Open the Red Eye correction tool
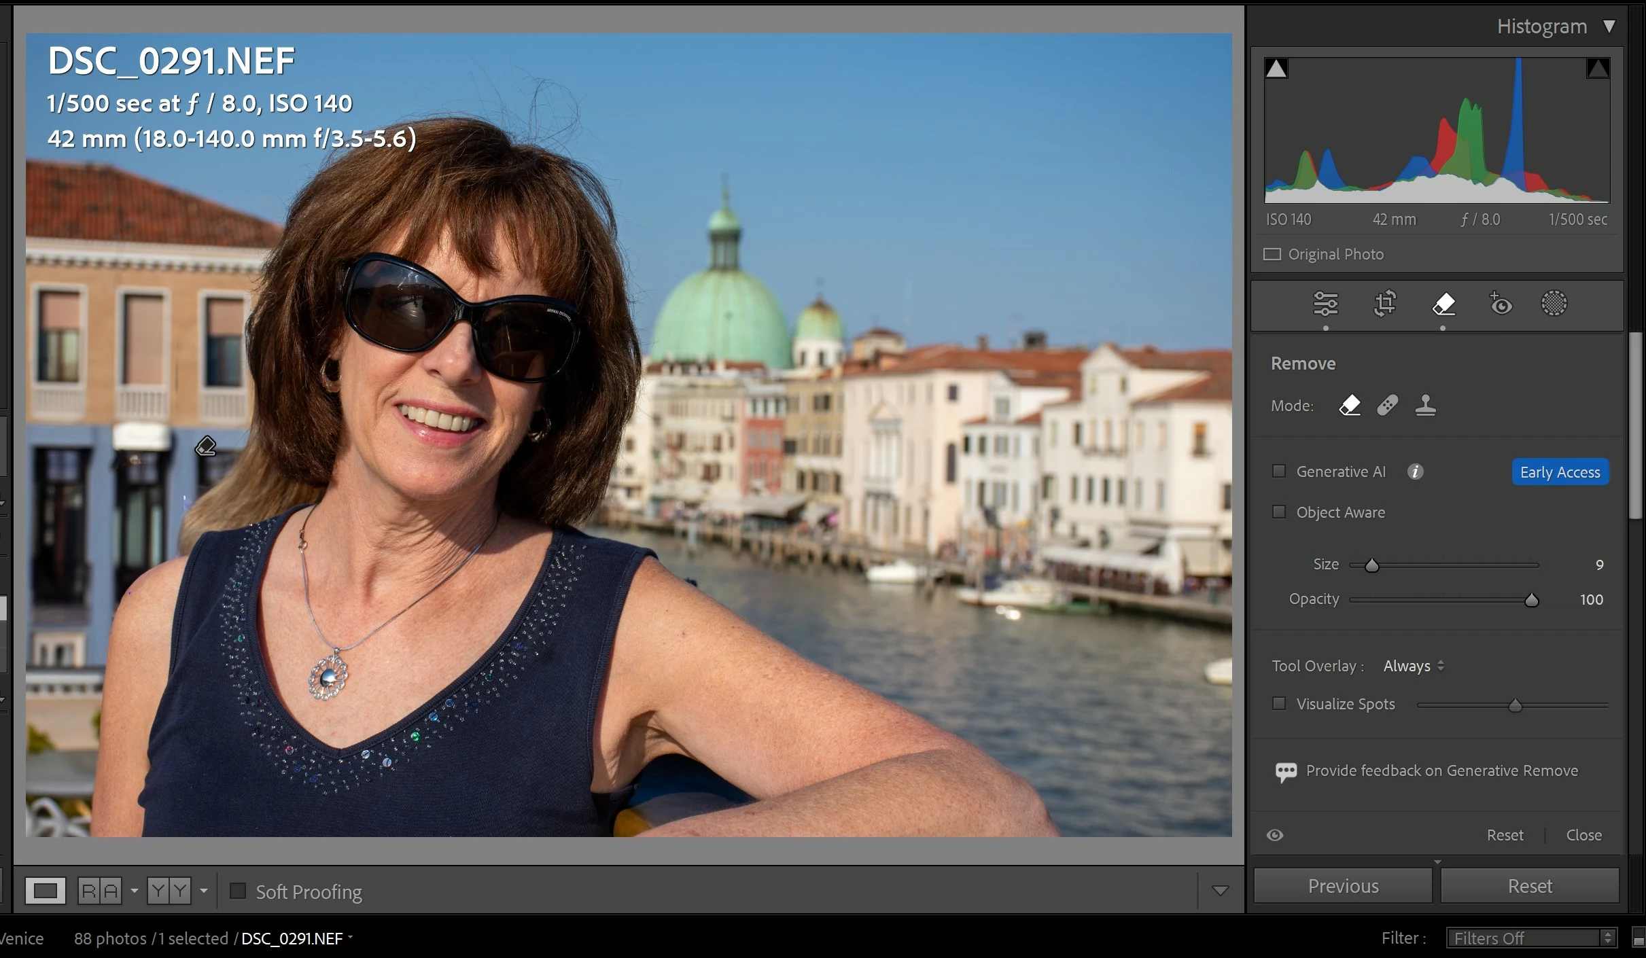1646x958 pixels. (x=1501, y=304)
